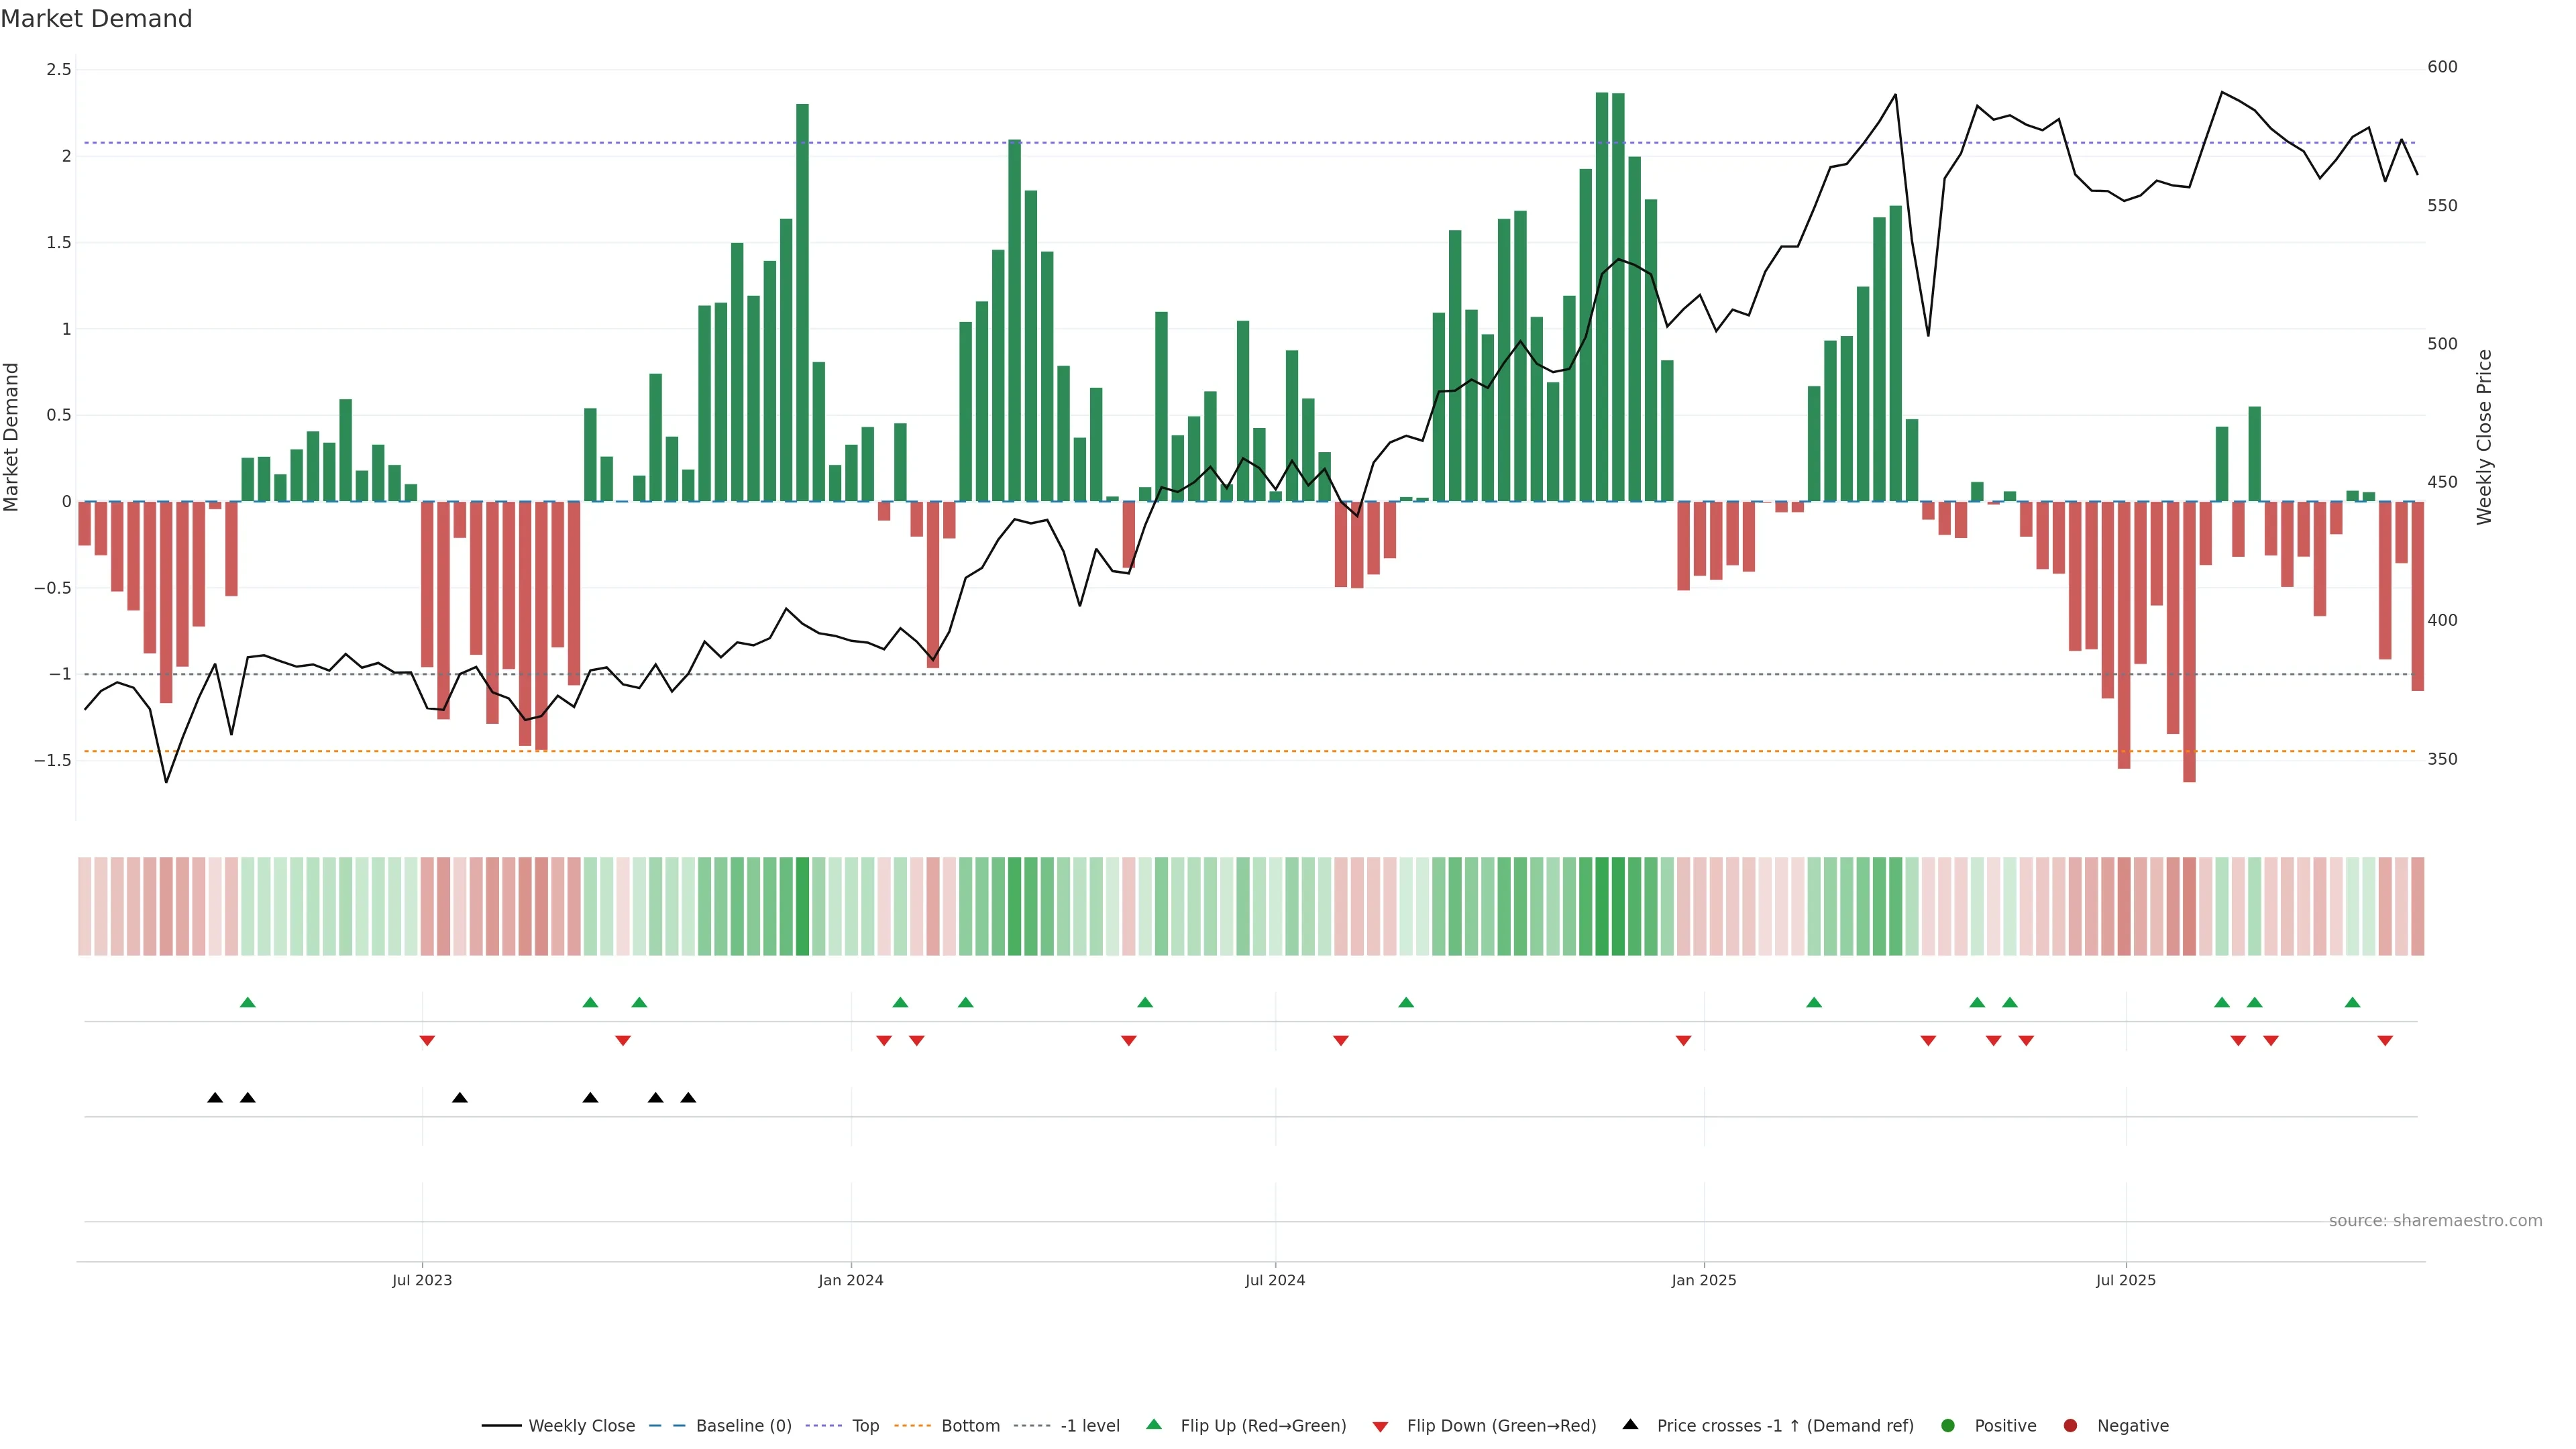Toggle the Weekly Close legend entry
This screenshot has width=2576, height=1449.
pyautogui.click(x=581, y=1426)
